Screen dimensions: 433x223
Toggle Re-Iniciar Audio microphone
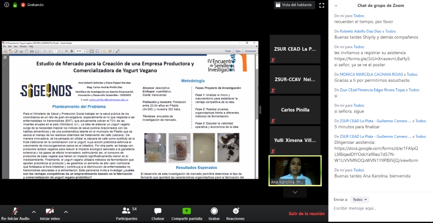pos(15,213)
